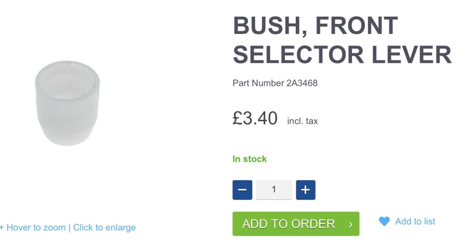Click the incl. tax label
The width and height of the screenshot is (463, 249).
click(x=302, y=121)
